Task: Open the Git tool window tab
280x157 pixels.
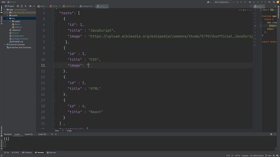Action: tap(7, 153)
